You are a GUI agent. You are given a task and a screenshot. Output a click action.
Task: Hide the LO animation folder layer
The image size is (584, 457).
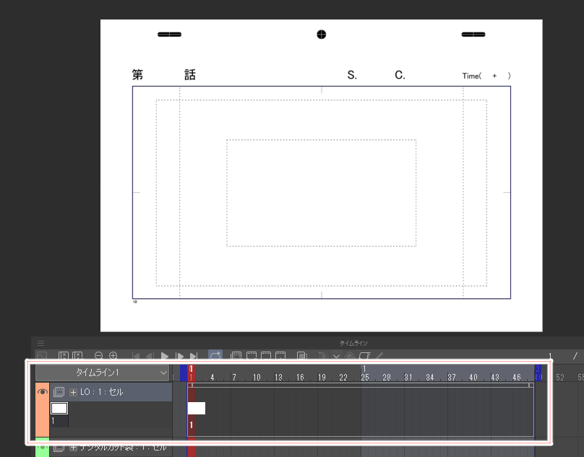tap(43, 392)
